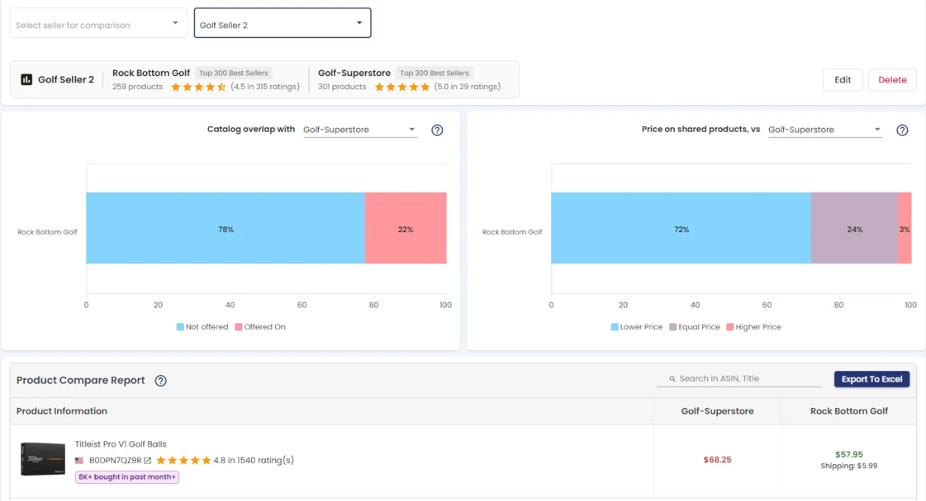926x501 pixels.
Task: Click the Golf-Superstore column header
Action: (x=717, y=411)
